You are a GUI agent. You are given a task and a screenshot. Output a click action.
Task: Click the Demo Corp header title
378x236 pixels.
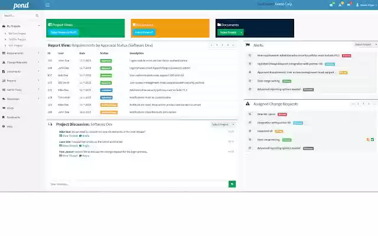[x=283, y=4]
